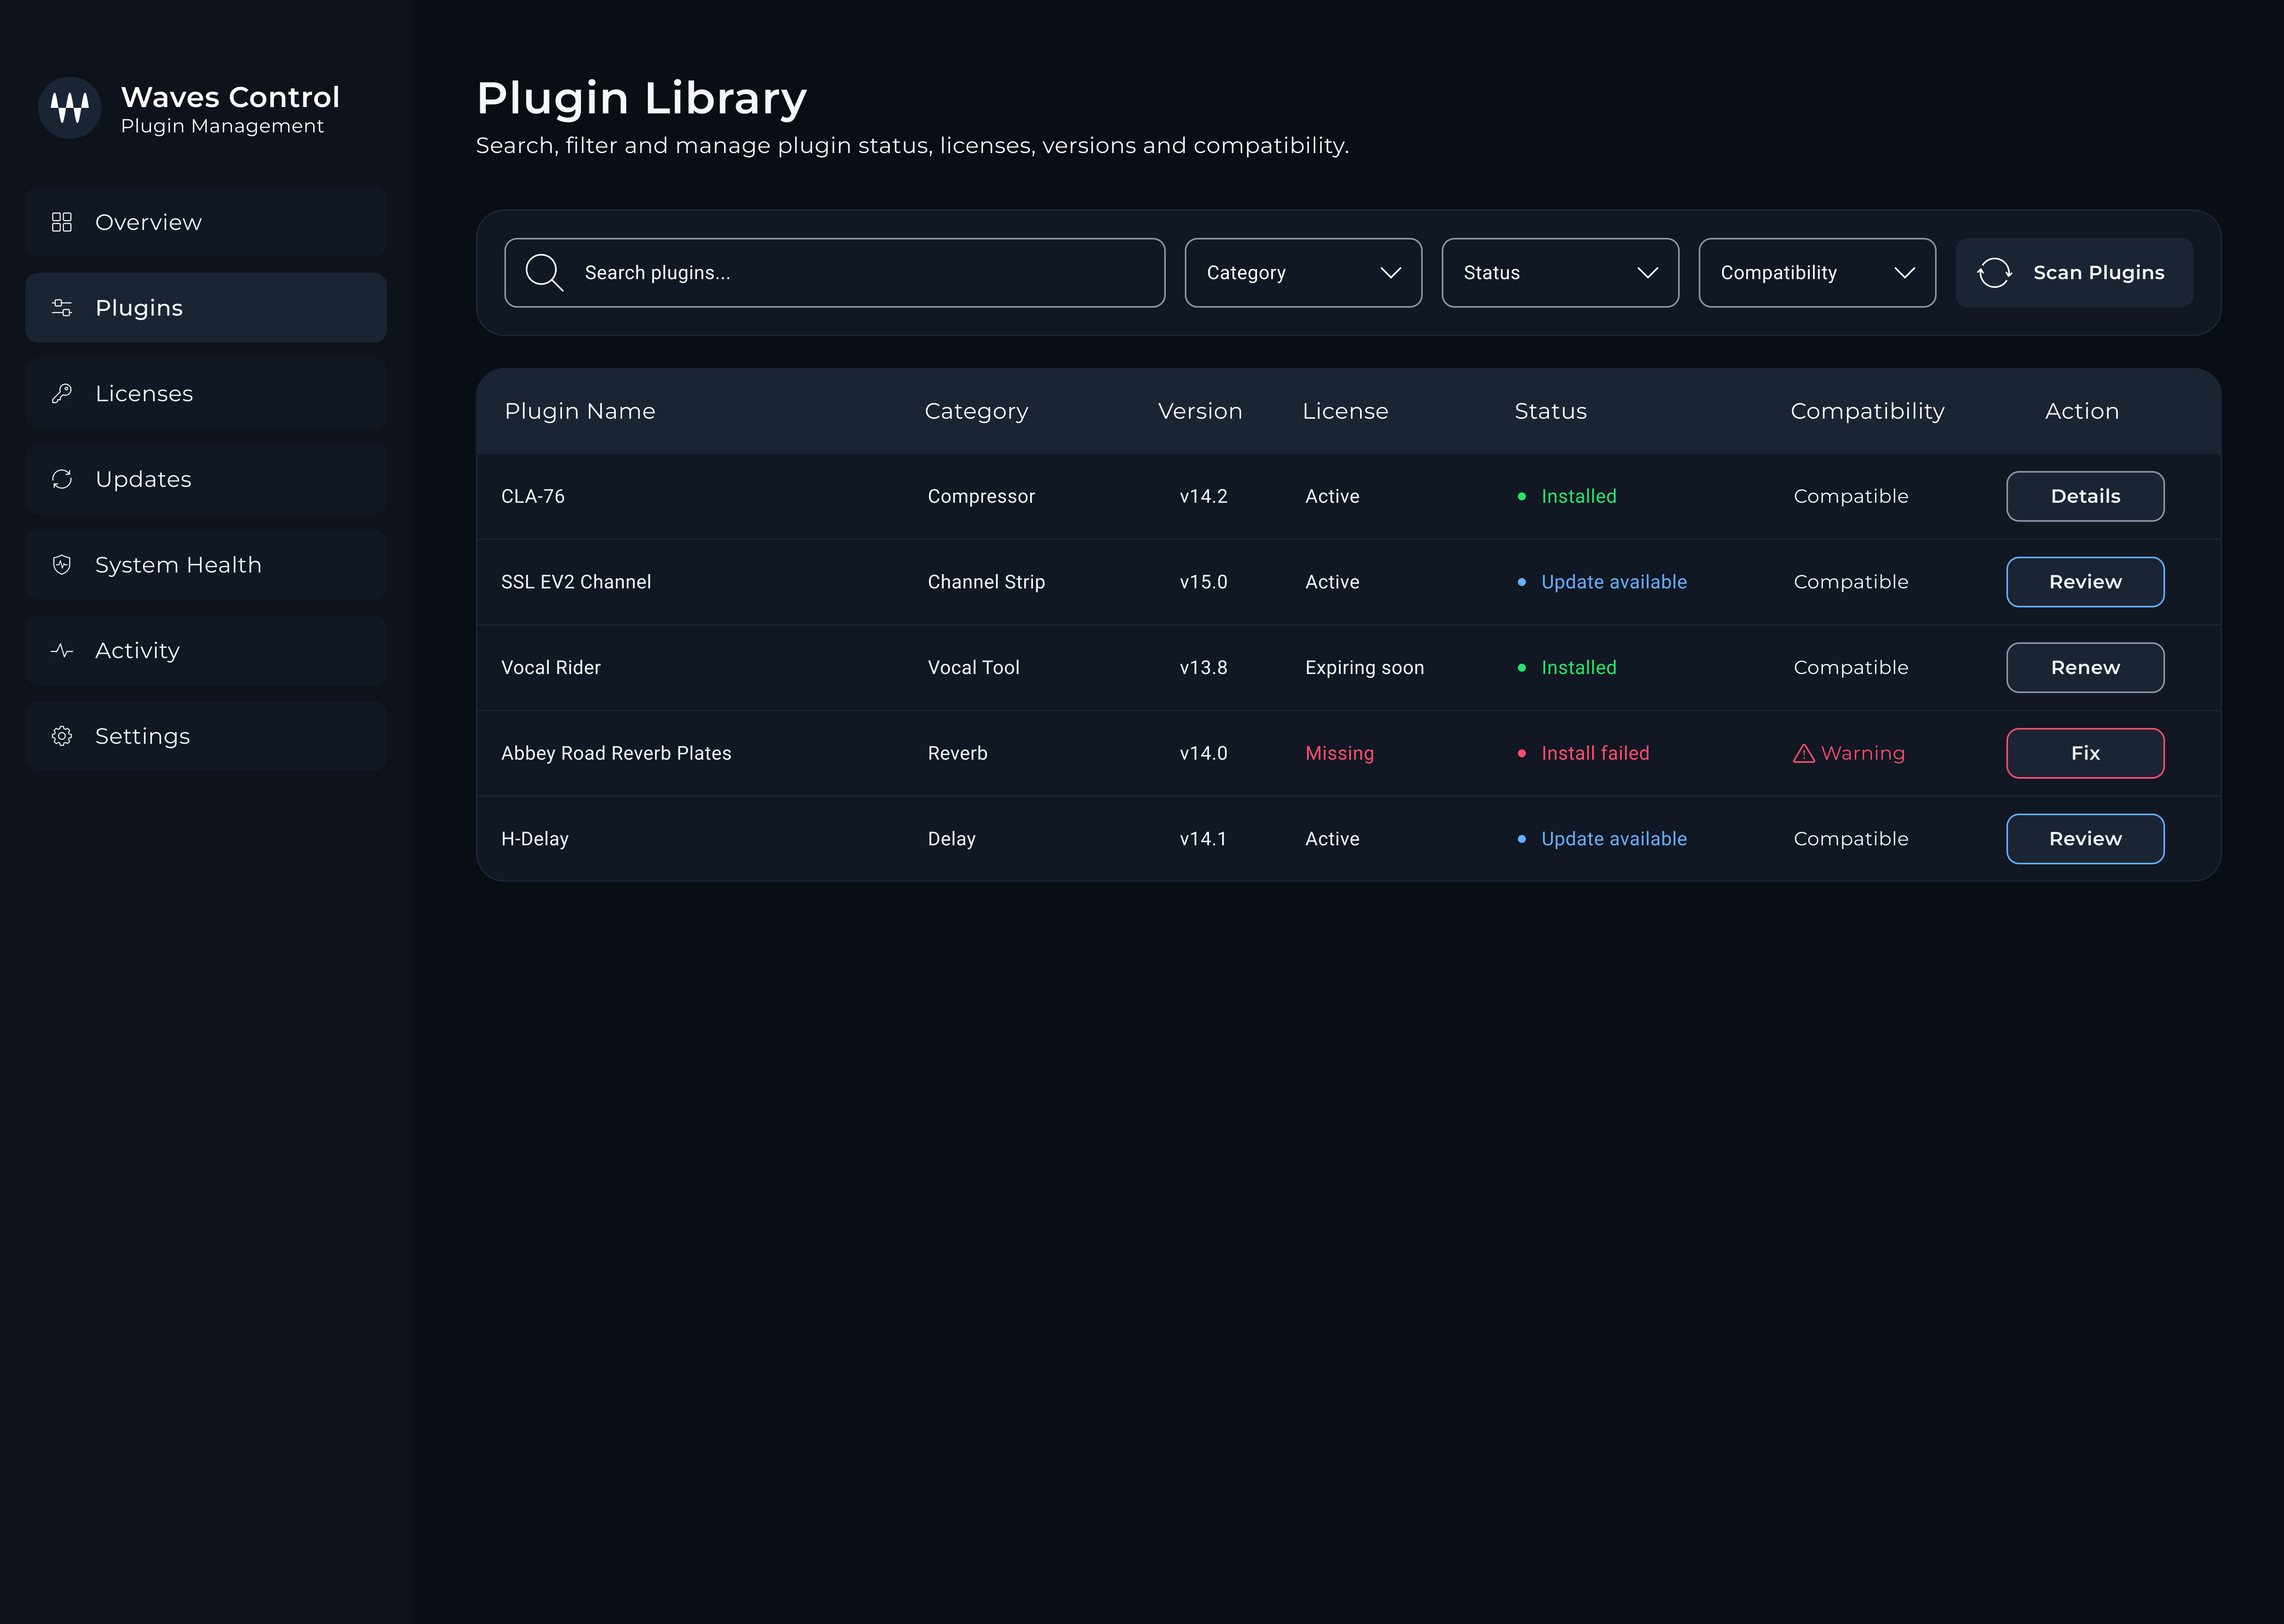Select Abbey Road Reverb Plates name
The image size is (2284, 1624).
tap(616, 753)
